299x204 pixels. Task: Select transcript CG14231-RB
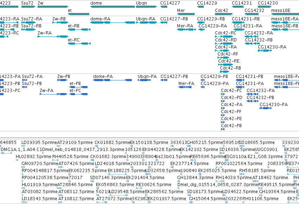(238, 22)
